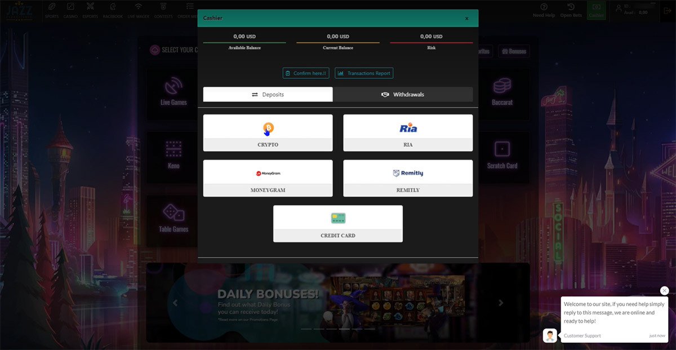The height and width of the screenshot is (350, 676).
Task: Open the Live Games category
Action: click(x=174, y=94)
